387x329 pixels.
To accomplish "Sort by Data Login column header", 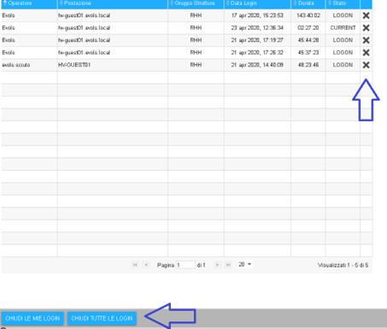I will pyautogui.click(x=257, y=3).
